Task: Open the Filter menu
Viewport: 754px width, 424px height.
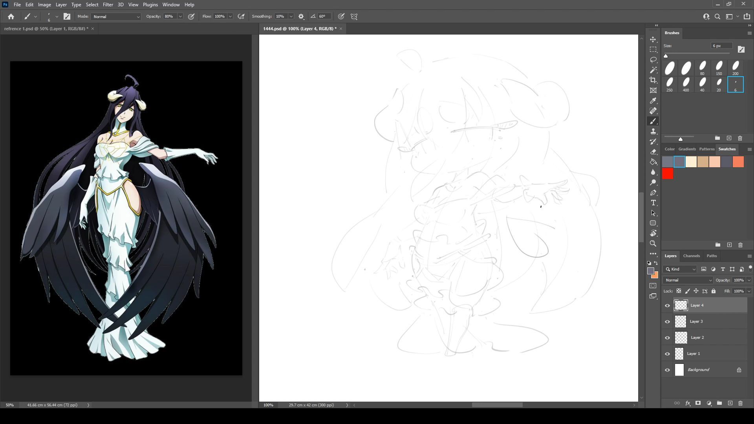Action: 108,5
